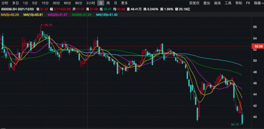Choose the 1分 one-minute interval

coord(26,3)
